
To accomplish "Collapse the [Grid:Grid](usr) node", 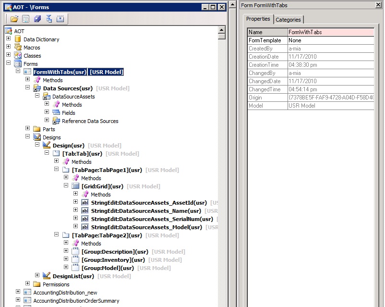I will pyautogui.click(x=66, y=185).
